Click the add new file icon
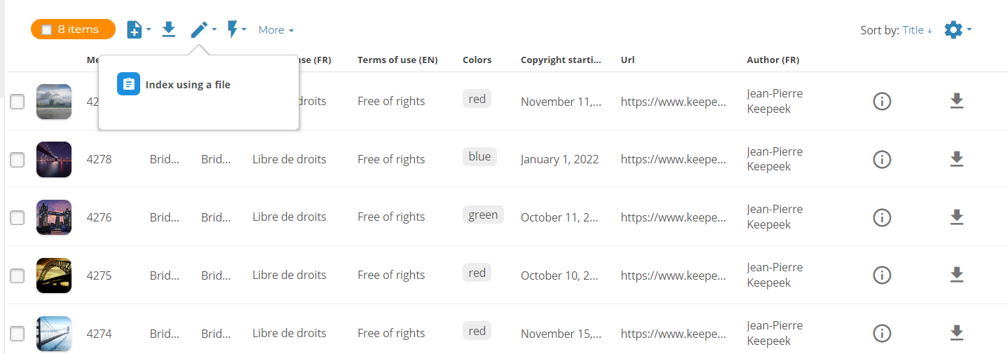The height and width of the screenshot is (354, 1008). [134, 29]
